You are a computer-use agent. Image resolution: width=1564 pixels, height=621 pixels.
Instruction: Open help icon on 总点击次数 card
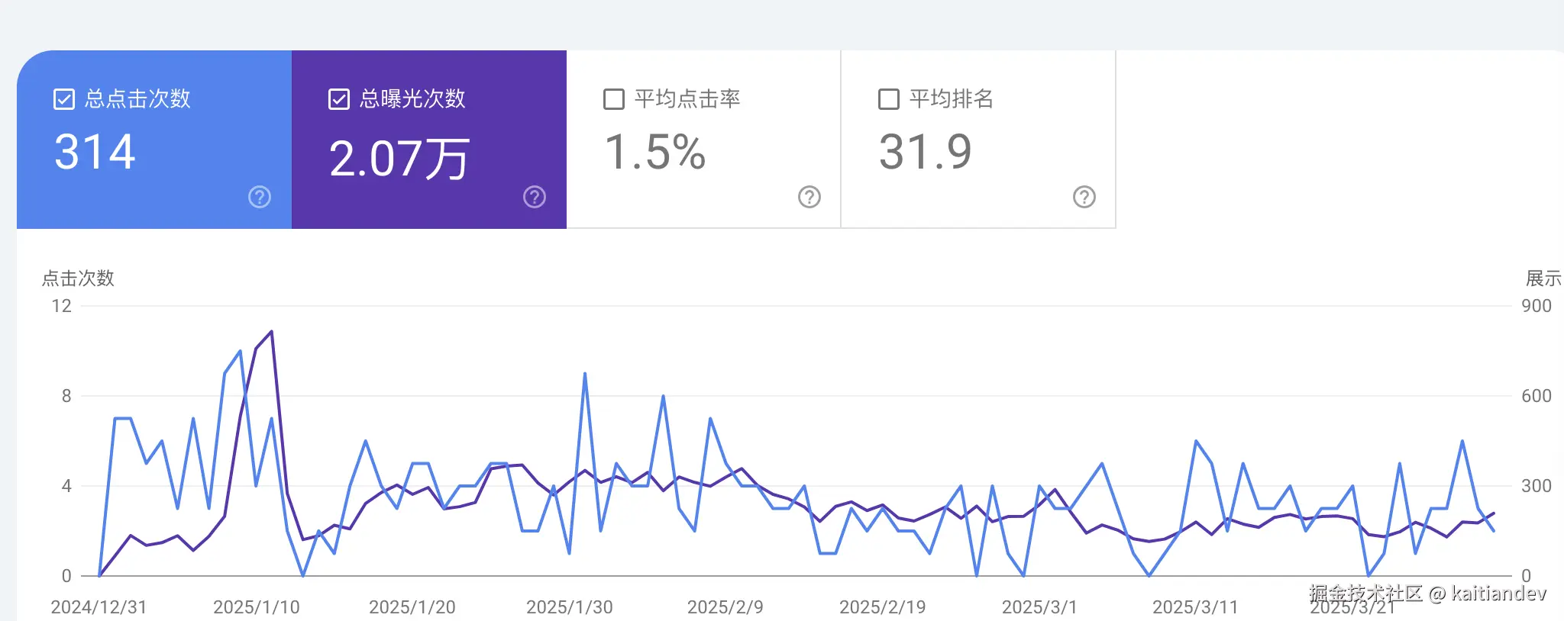click(260, 197)
